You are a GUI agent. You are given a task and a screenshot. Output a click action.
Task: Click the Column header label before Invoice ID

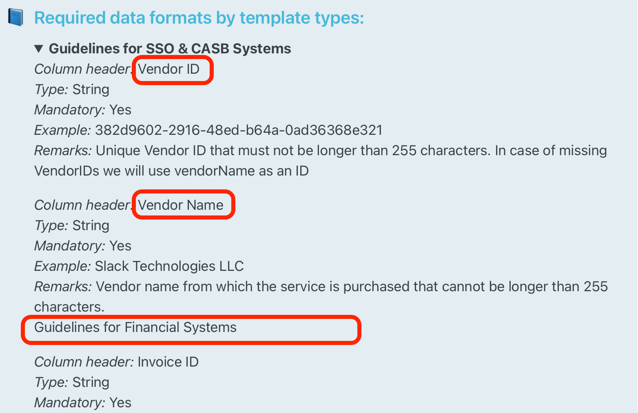pos(84,362)
